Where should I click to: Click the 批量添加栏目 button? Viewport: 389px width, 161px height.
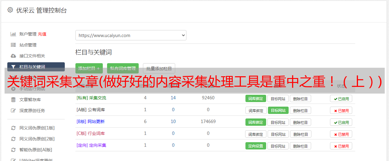(159, 69)
